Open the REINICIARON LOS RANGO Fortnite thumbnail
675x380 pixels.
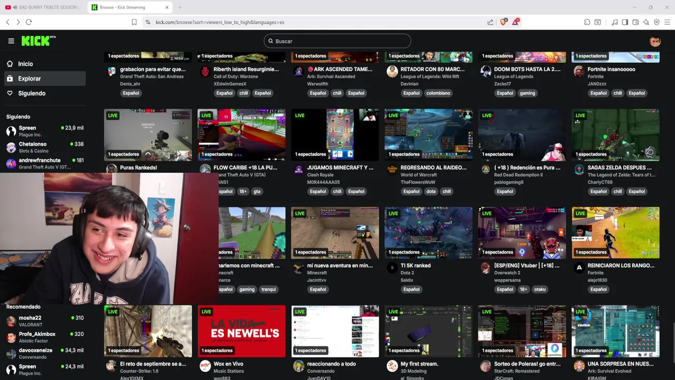(615, 233)
